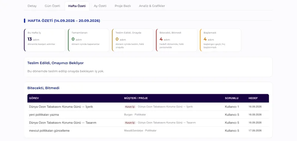Screen dimensions: 297x141
Task: Select task 'Dünya Ozon Tabakasını Koruma Günü — Tasarım'
Action: click(63, 123)
